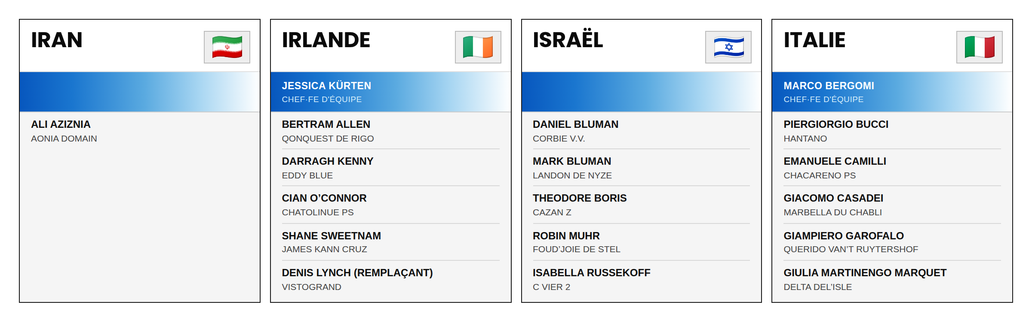Click the Ireland flag icon

pyautogui.click(x=478, y=47)
